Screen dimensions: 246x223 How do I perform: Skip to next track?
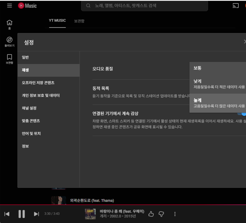click(x=37, y=214)
